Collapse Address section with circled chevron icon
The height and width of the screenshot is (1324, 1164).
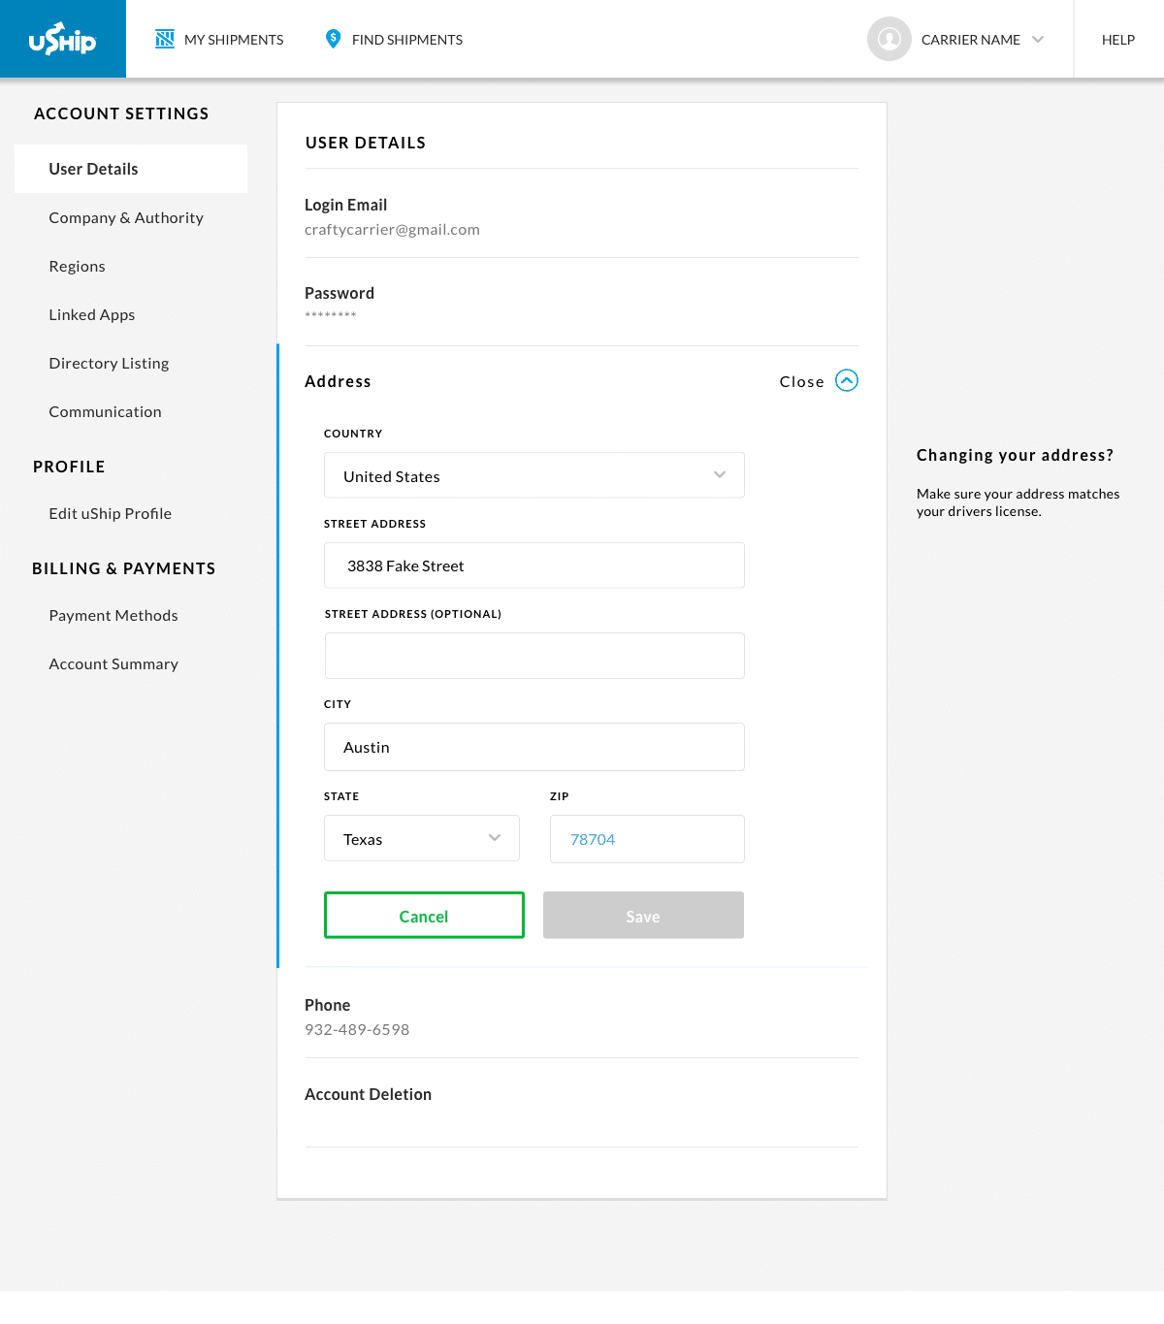pyautogui.click(x=847, y=380)
